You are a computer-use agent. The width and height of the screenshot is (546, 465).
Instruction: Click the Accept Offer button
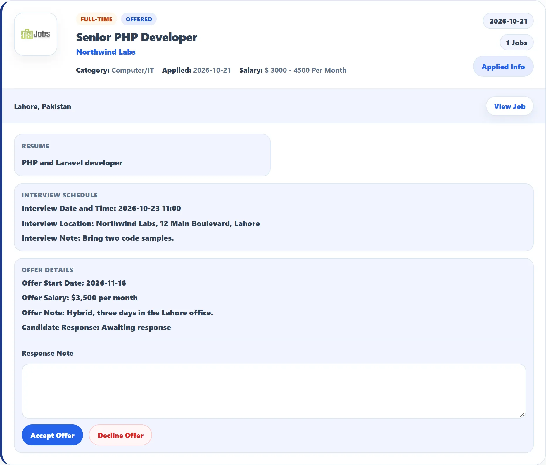52,435
